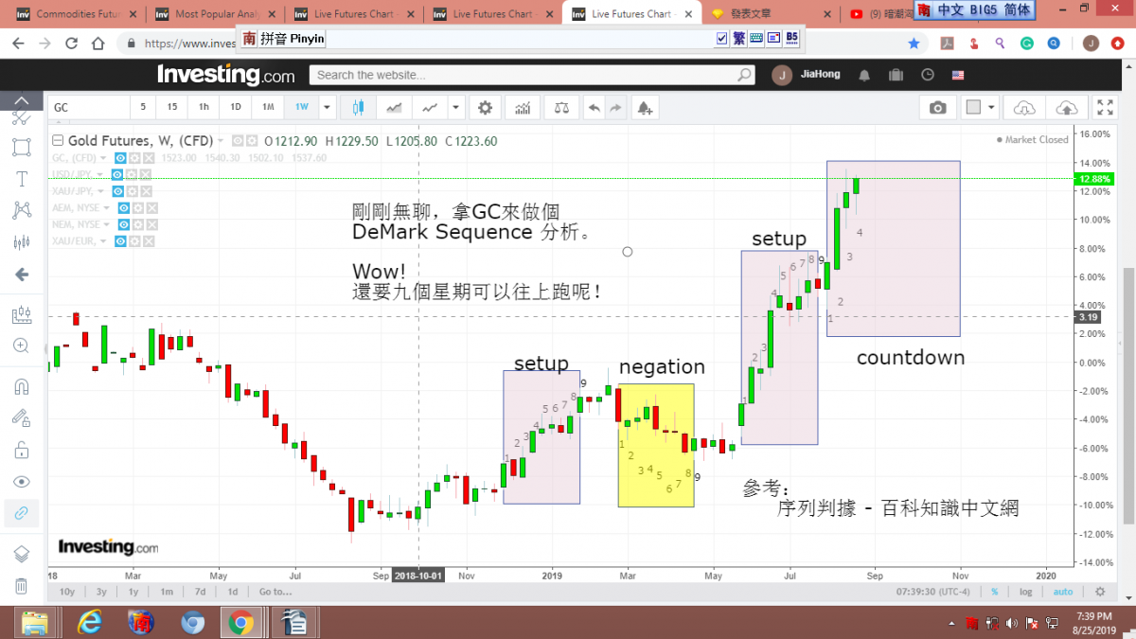Screen dimensions: 1136x639
Task: Open notifications bell in site header
Action: 863,75
